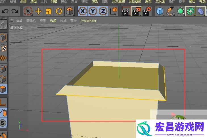Open the 窗口 menu
This screenshot has width=207, height=138.
(192, 2)
